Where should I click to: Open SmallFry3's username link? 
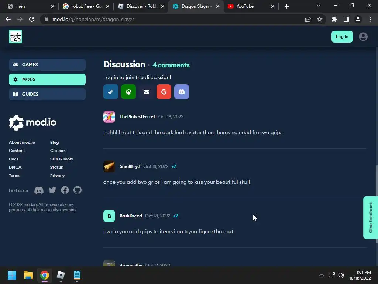(130, 166)
